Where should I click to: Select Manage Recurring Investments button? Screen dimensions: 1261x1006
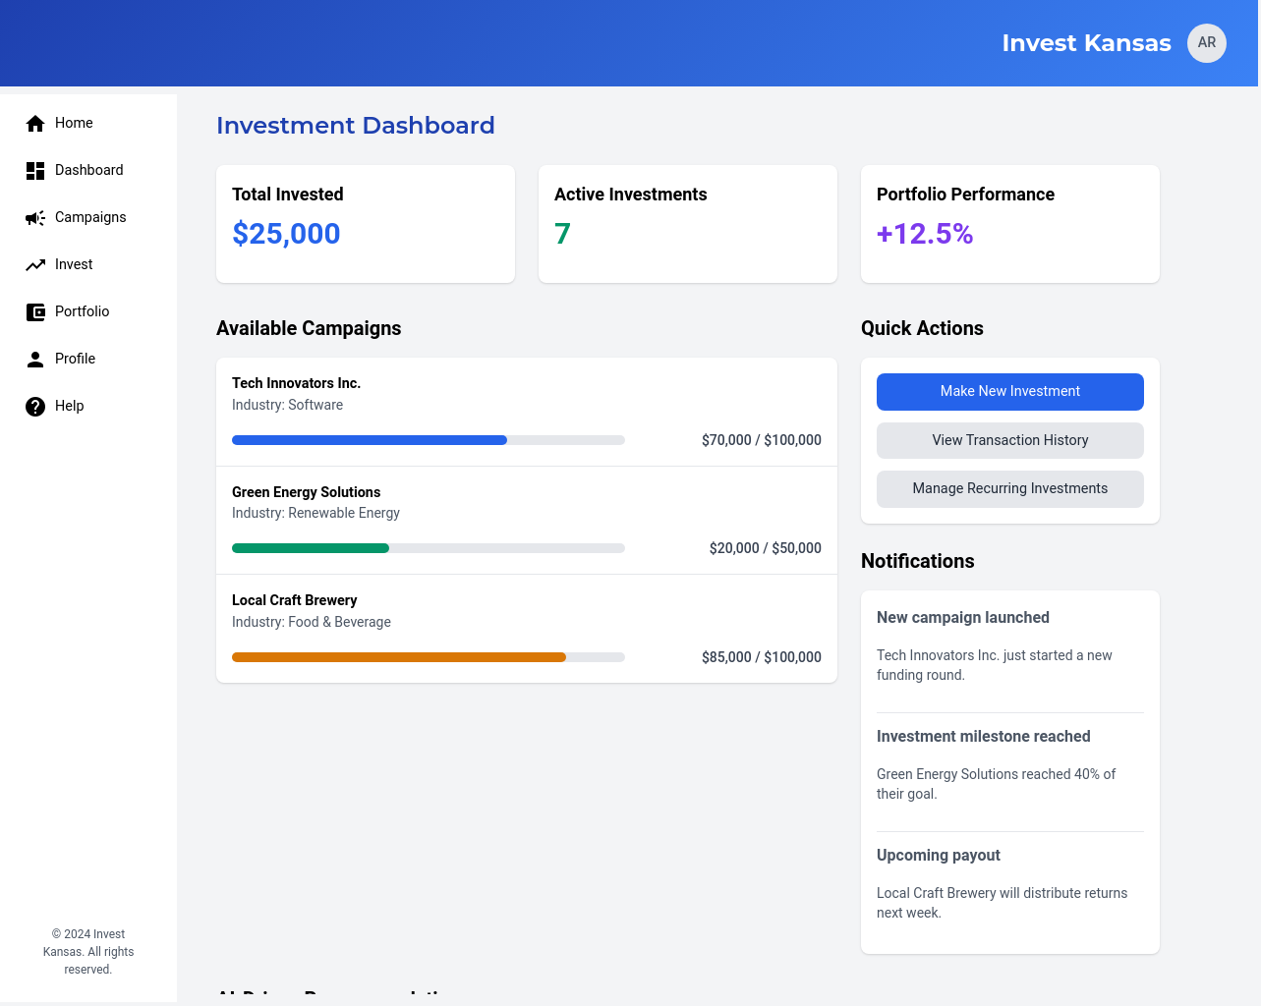coord(1009,489)
